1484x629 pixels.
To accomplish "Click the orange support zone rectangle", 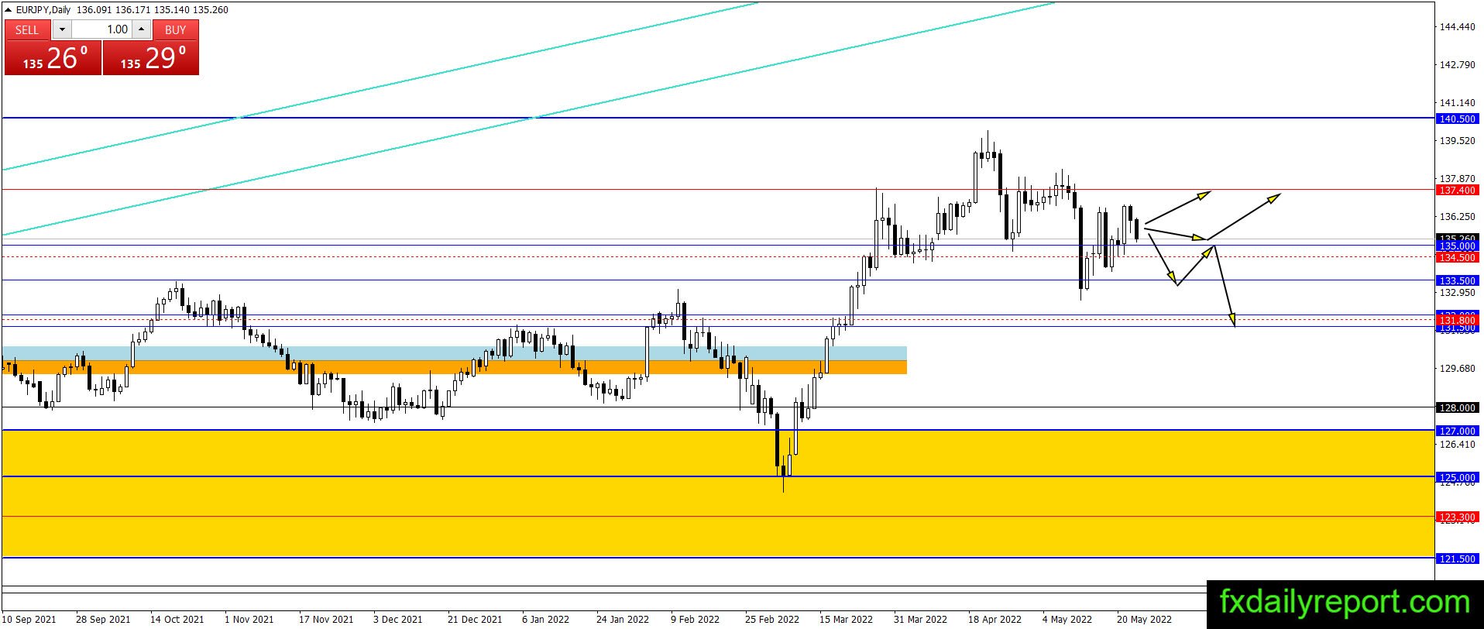I will click(x=454, y=367).
